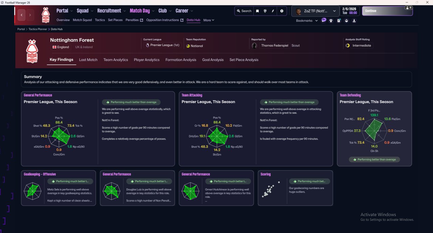Click the date and time display
The image size is (433, 233).
[350, 11]
